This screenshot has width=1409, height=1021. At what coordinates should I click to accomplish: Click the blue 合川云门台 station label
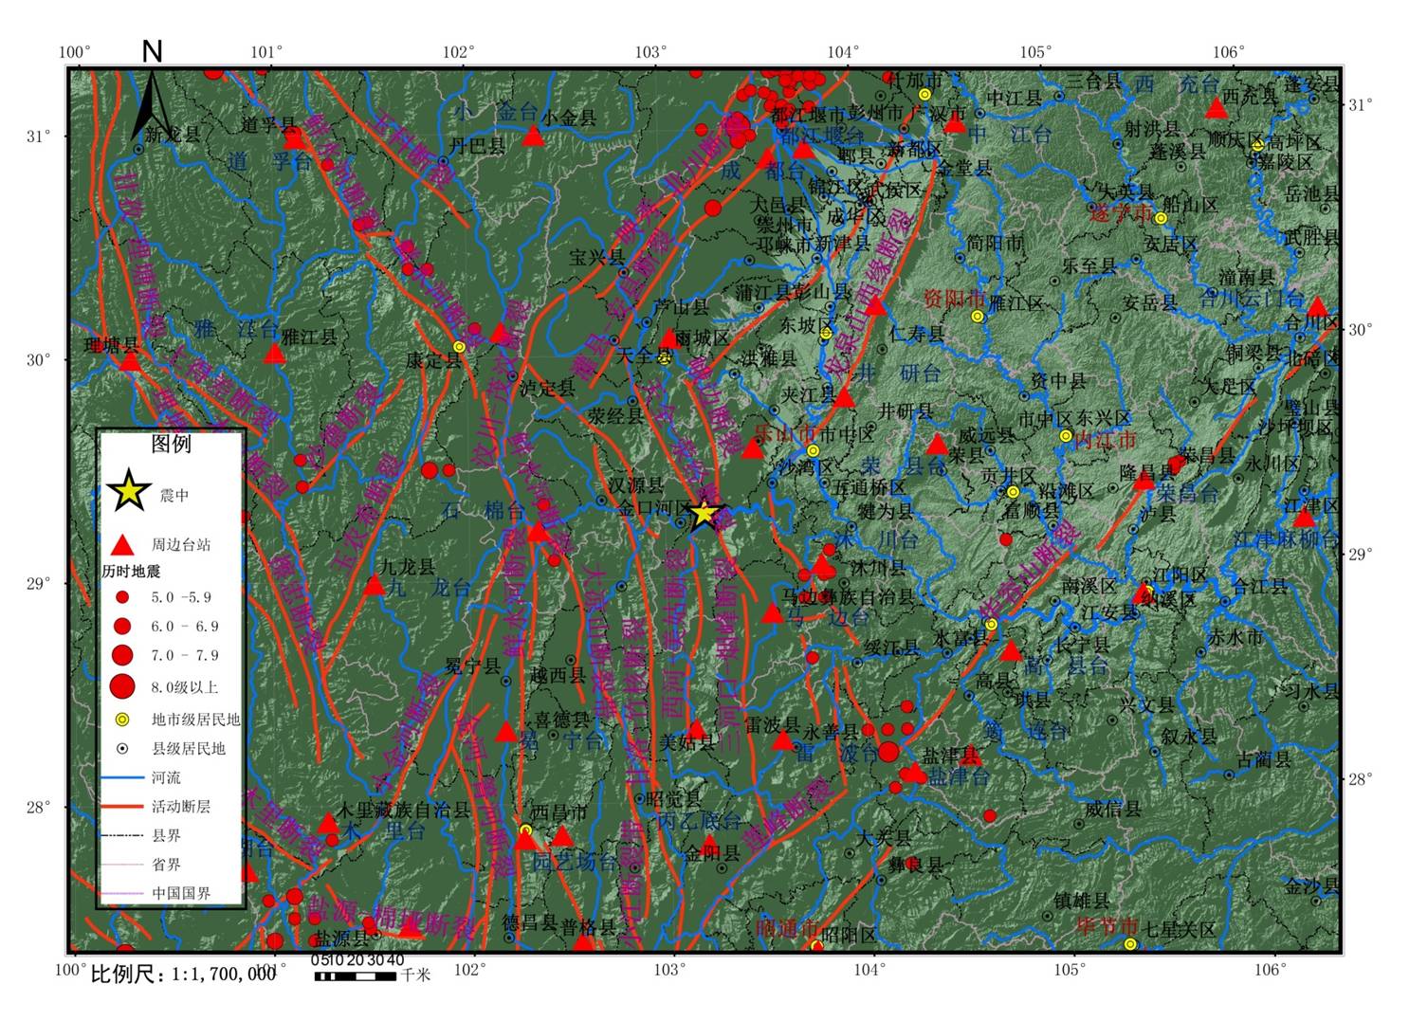click(1252, 300)
